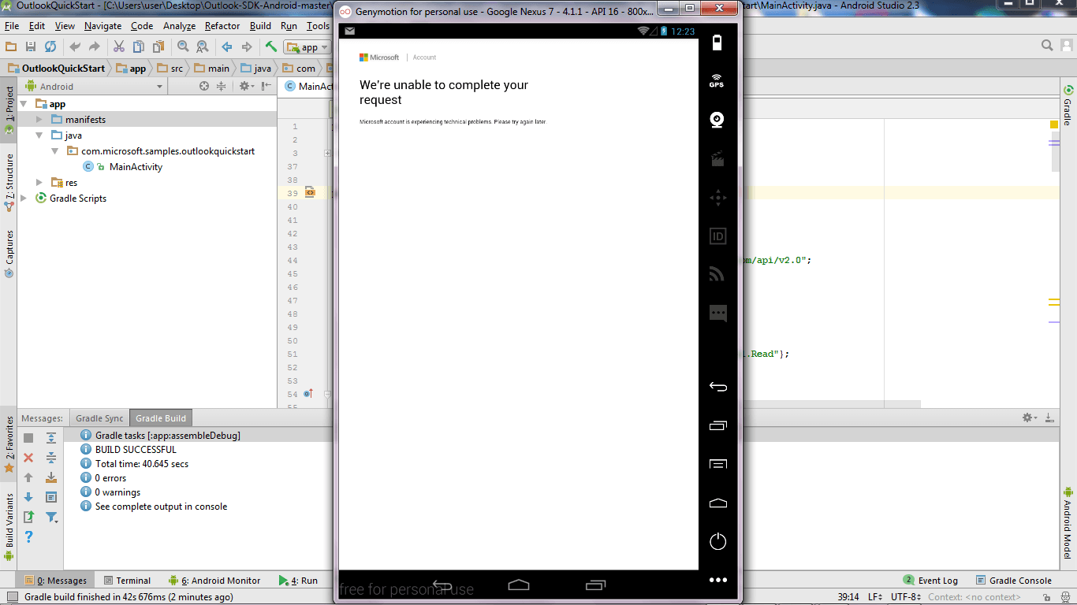Image resolution: width=1077 pixels, height=605 pixels.
Task: Open project folder icon in main toolbar
Action: pos(11,47)
